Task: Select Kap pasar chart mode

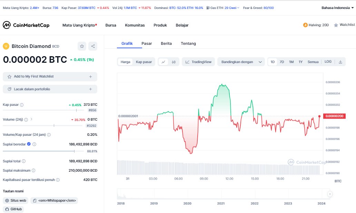Action: tap(144, 62)
